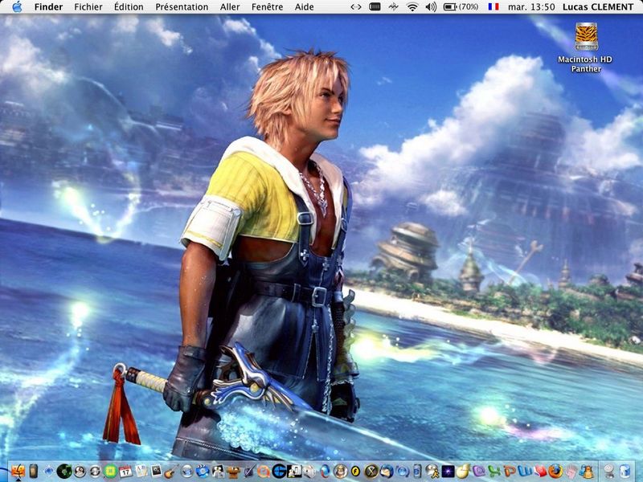This screenshot has height=482, width=643.
Task: Click the dark memory monitor menu icon
Action: pos(375,6)
